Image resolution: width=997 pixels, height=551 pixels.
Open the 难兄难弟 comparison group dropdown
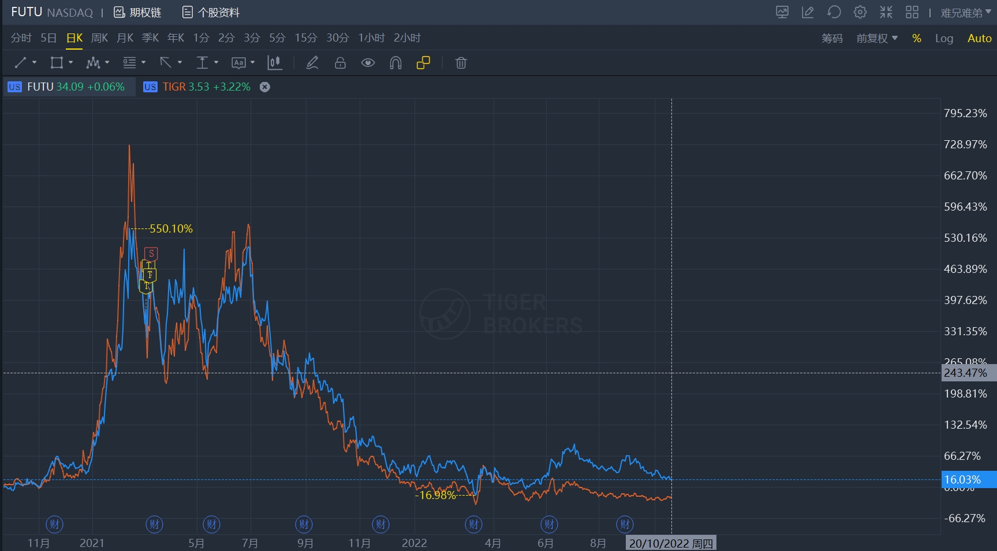[x=965, y=12]
